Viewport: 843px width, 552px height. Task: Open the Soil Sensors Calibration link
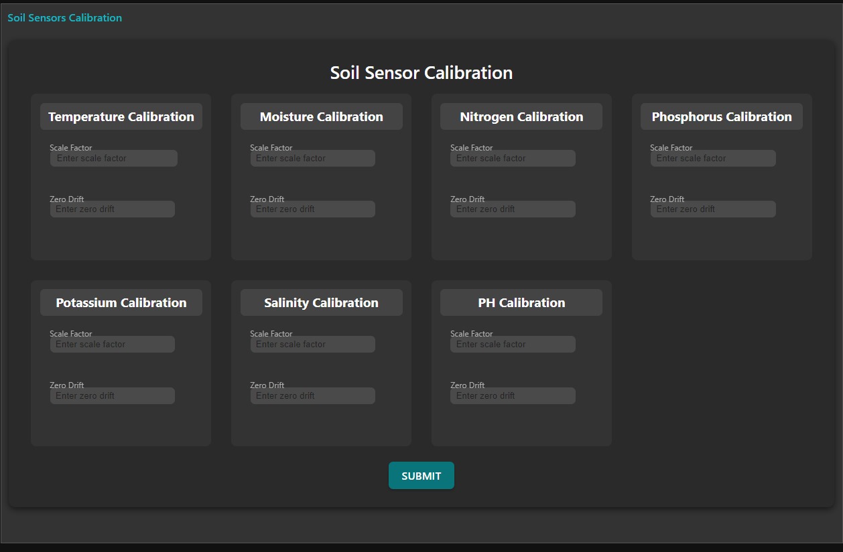64,17
